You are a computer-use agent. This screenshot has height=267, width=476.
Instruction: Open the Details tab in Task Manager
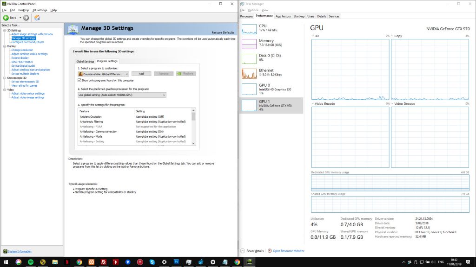322,16
